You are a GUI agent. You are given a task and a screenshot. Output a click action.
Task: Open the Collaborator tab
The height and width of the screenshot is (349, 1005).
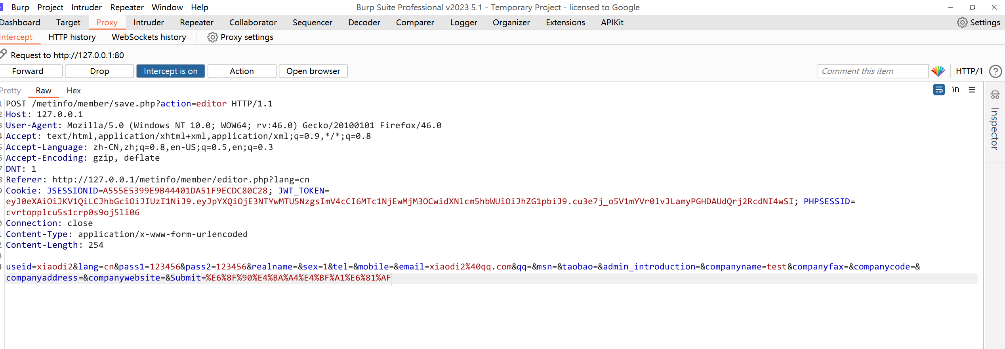(x=253, y=23)
